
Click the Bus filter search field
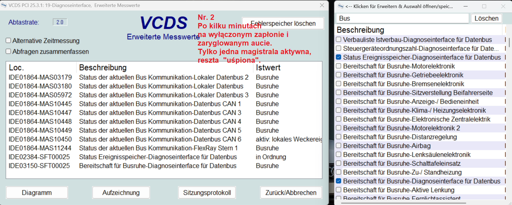click(x=402, y=18)
